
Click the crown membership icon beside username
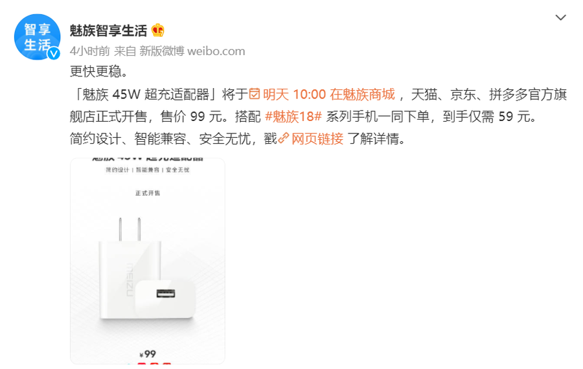(x=158, y=30)
